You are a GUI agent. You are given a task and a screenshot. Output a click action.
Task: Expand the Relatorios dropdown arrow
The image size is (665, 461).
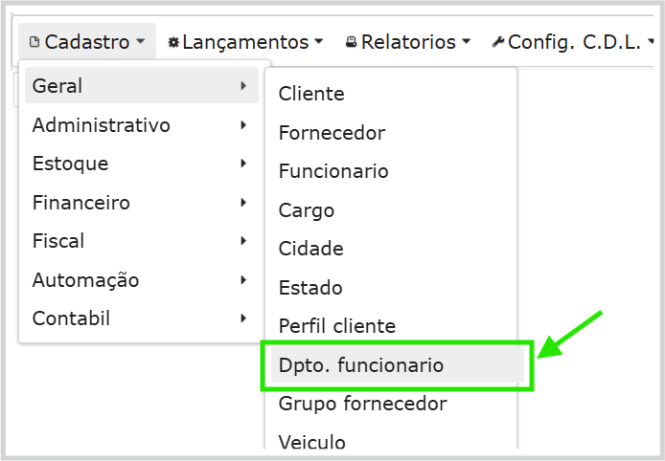(x=466, y=42)
